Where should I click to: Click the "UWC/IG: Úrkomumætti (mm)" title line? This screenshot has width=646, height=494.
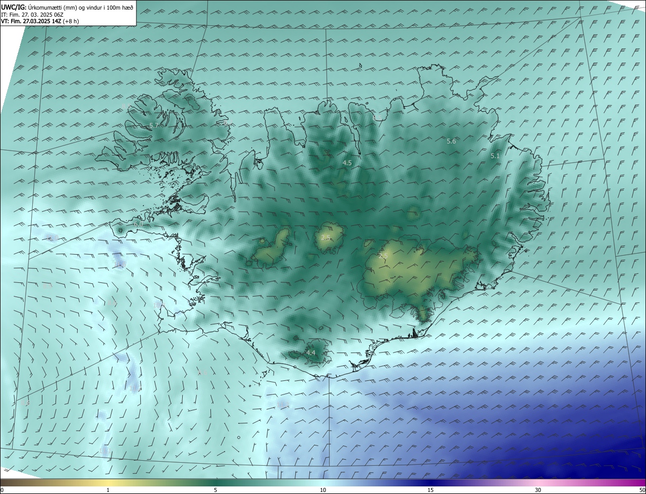(67, 8)
